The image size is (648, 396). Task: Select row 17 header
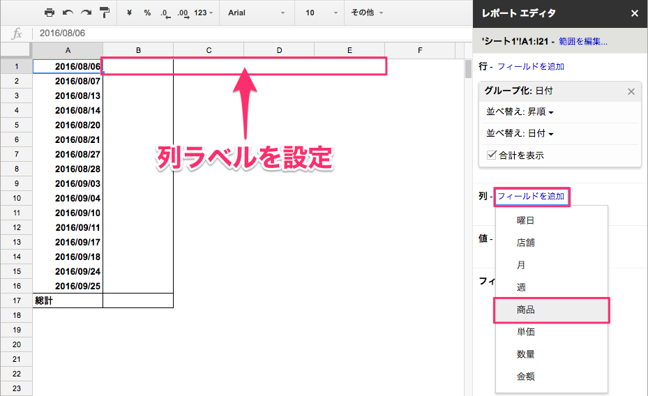coord(17,300)
